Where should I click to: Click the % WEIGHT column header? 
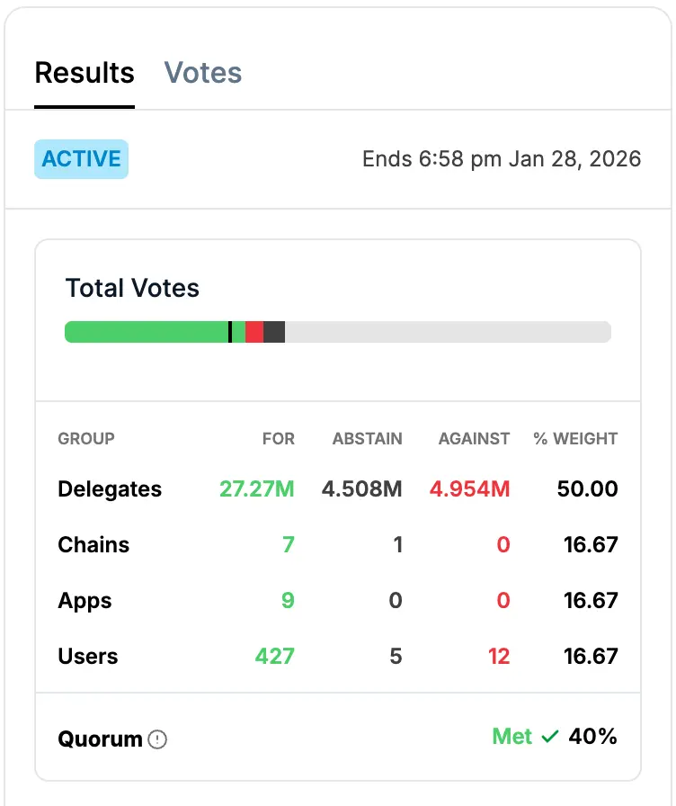coord(576,439)
